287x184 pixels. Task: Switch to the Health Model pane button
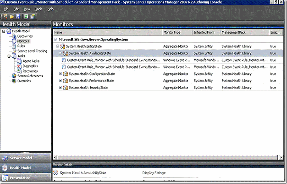click(25, 168)
